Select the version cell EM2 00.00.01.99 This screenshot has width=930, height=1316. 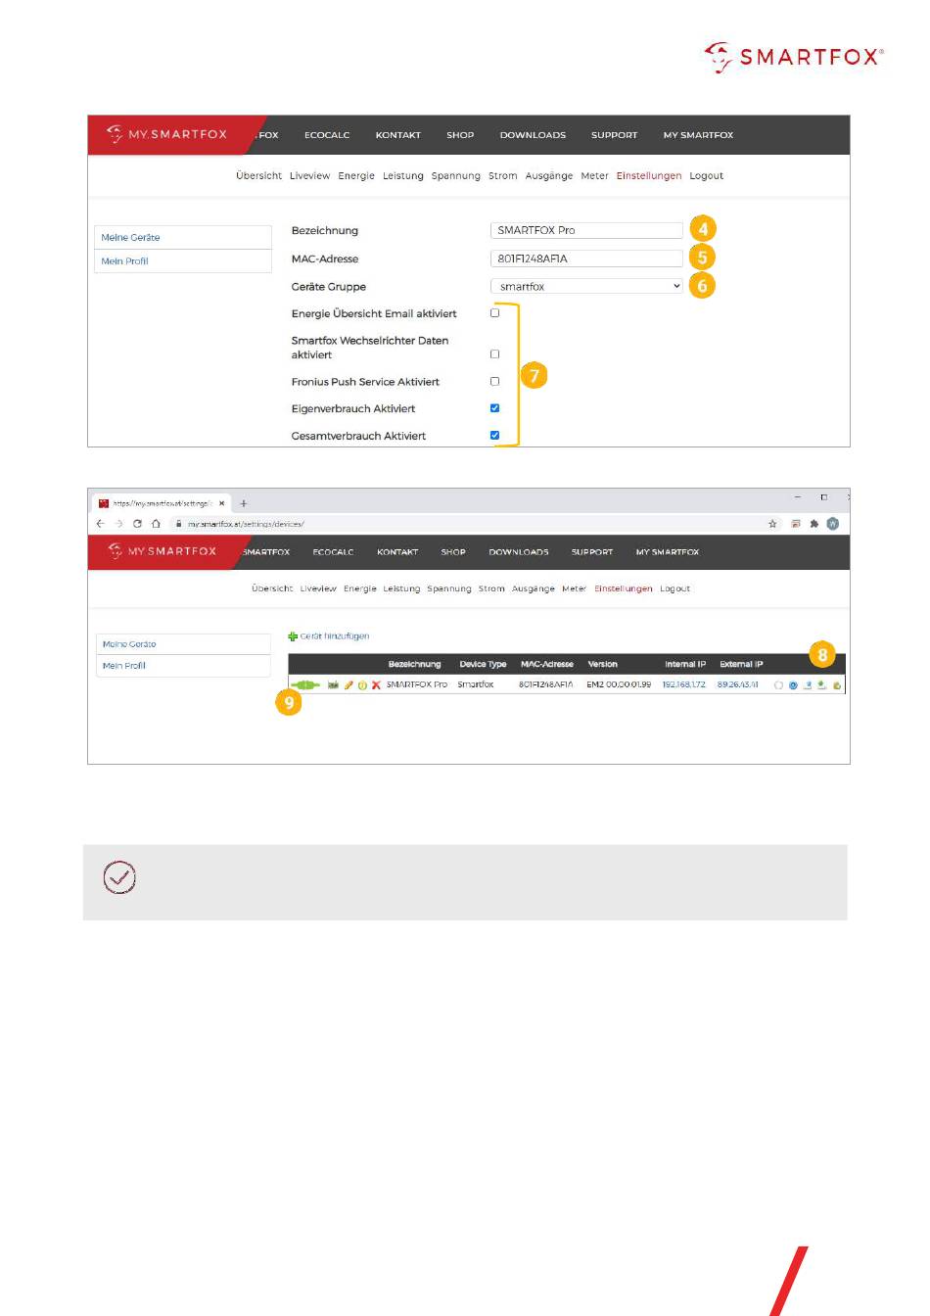619,685
